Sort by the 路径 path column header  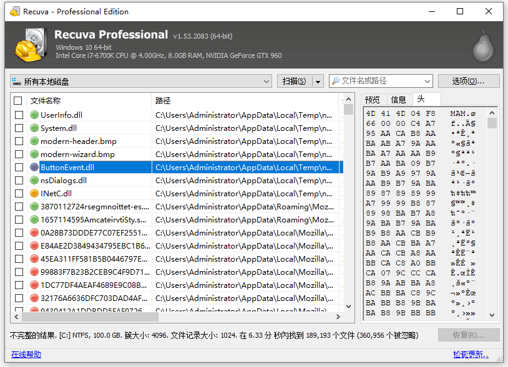(243, 100)
